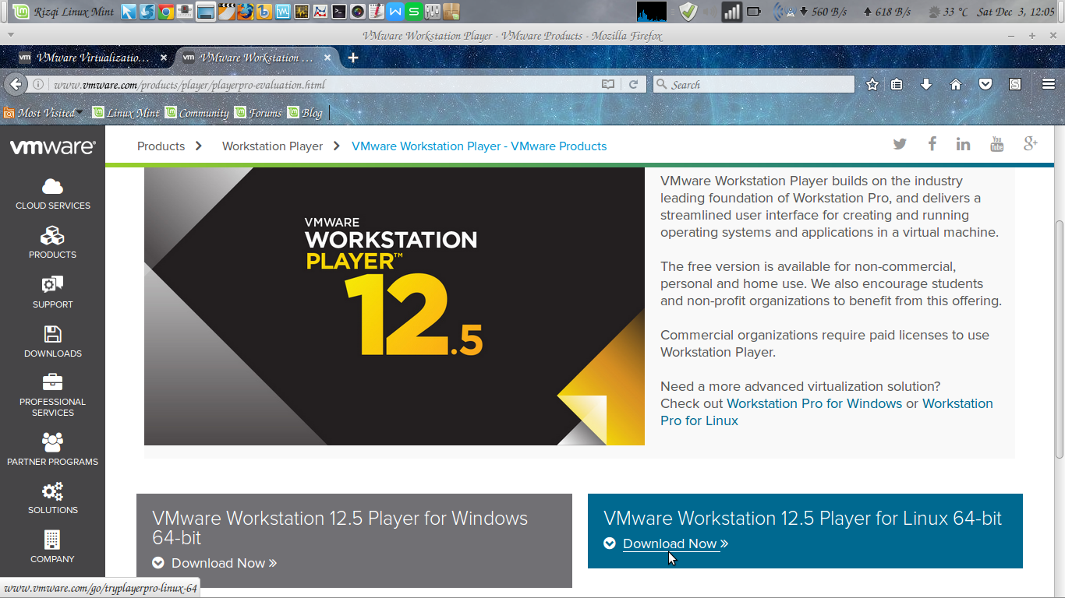Go back to the previous page
This screenshot has height=598, width=1065.
16,84
